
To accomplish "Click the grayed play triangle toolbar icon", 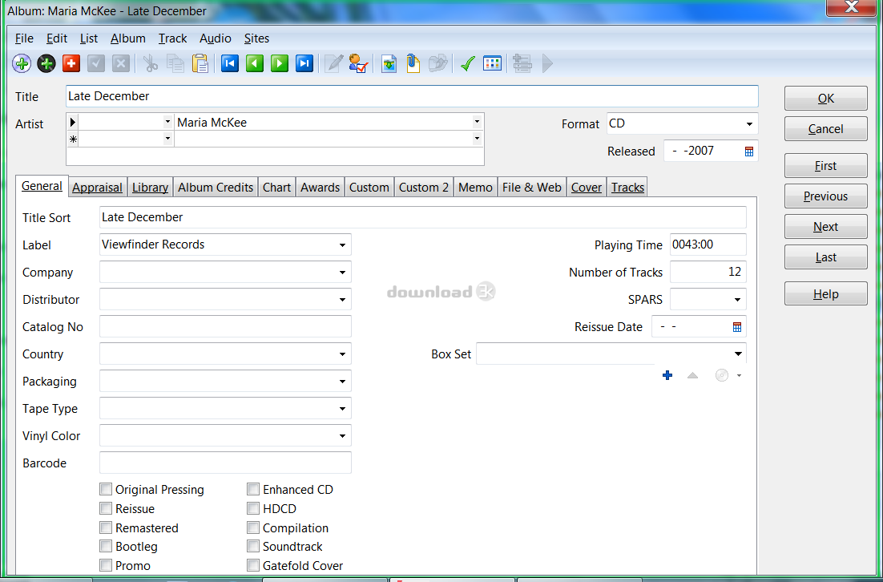I will click(x=547, y=63).
